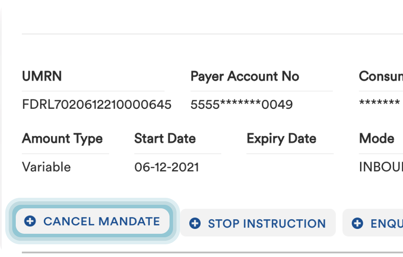The width and height of the screenshot is (403, 257).
Task: Click the UMRN field label
Action: point(42,76)
